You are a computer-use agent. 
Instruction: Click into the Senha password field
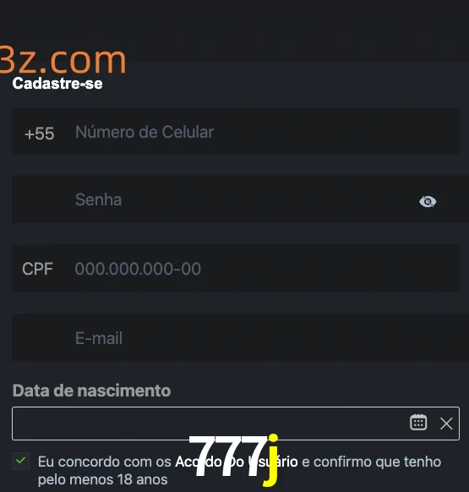point(240,200)
